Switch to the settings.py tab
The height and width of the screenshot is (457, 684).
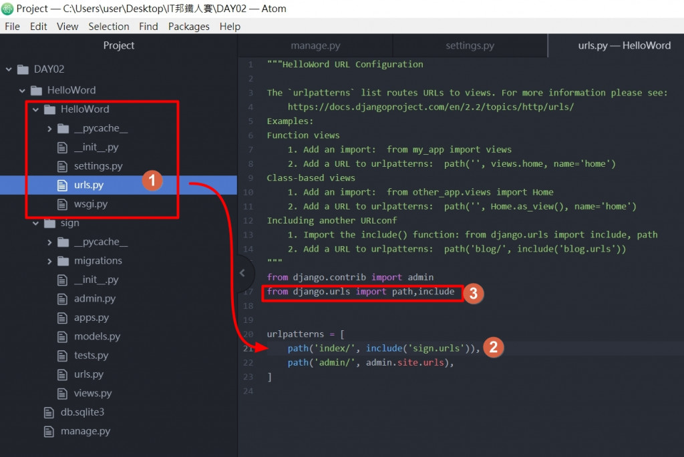tap(470, 45)
